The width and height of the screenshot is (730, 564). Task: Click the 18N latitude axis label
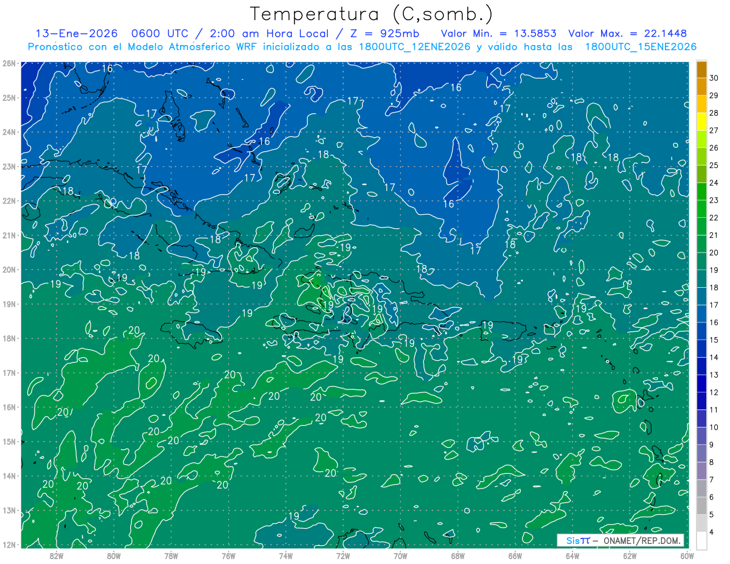[x=9, y=338]
